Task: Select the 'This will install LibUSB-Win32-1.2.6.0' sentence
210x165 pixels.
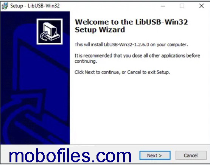Action: tap(131, 44)
